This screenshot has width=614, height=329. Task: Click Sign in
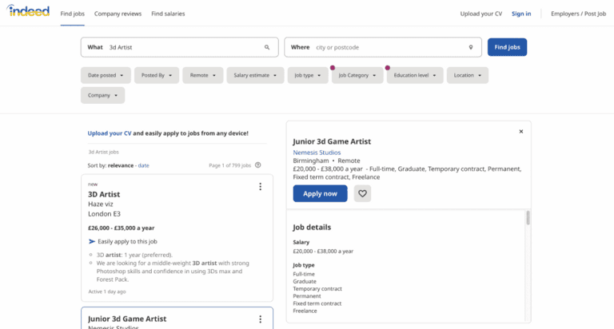tap(521, 14)
